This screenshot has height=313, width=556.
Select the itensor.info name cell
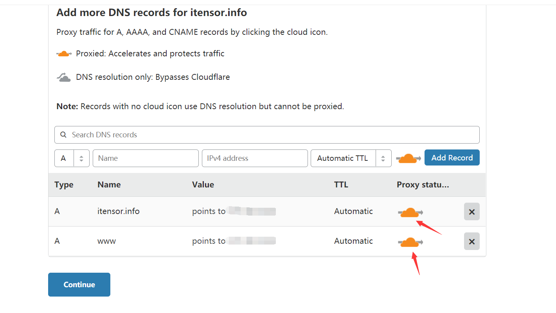(118, 211)
